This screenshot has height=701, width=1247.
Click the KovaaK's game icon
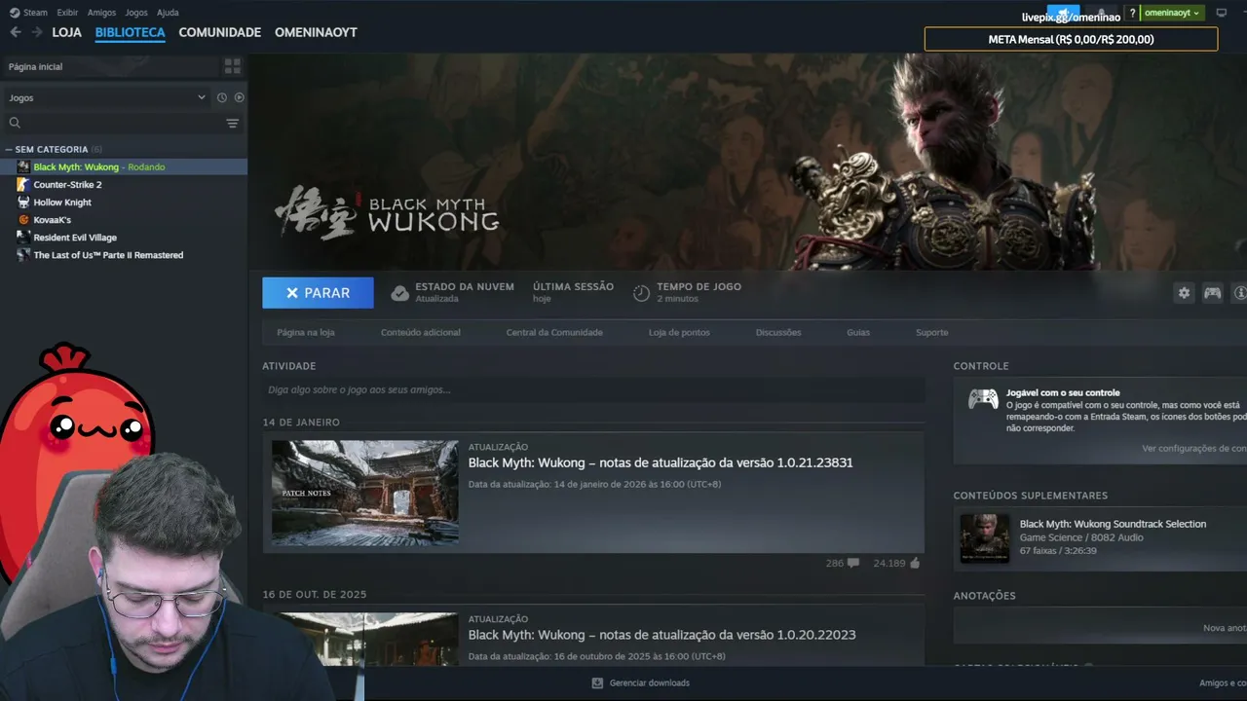click(23, 219)
